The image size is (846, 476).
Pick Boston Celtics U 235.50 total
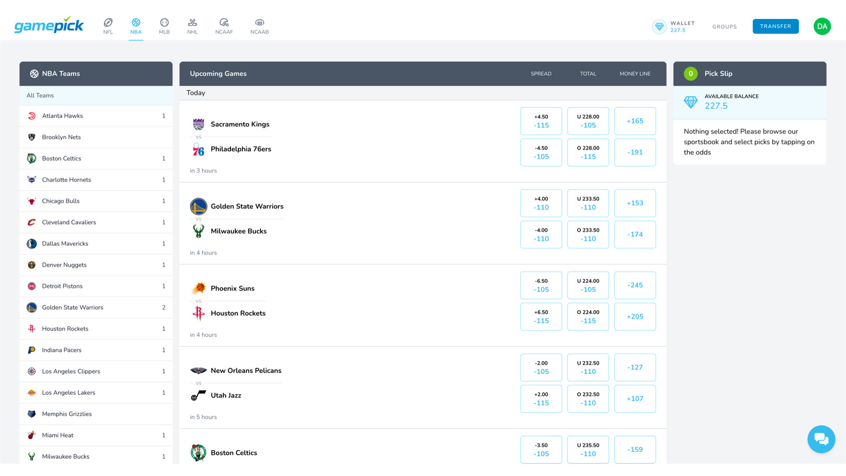(x=588, y=450)
